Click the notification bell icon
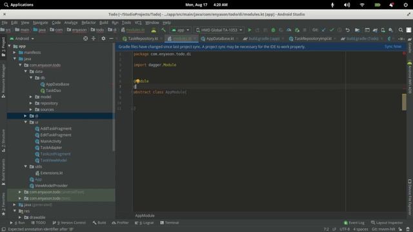 pyautogui.click(x=392, y=5)
